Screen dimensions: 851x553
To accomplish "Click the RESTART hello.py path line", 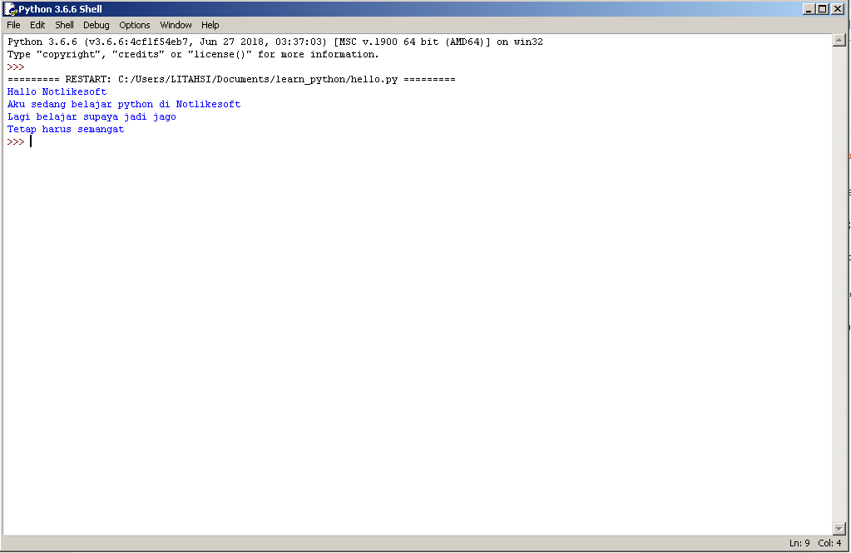I will 231,79.
